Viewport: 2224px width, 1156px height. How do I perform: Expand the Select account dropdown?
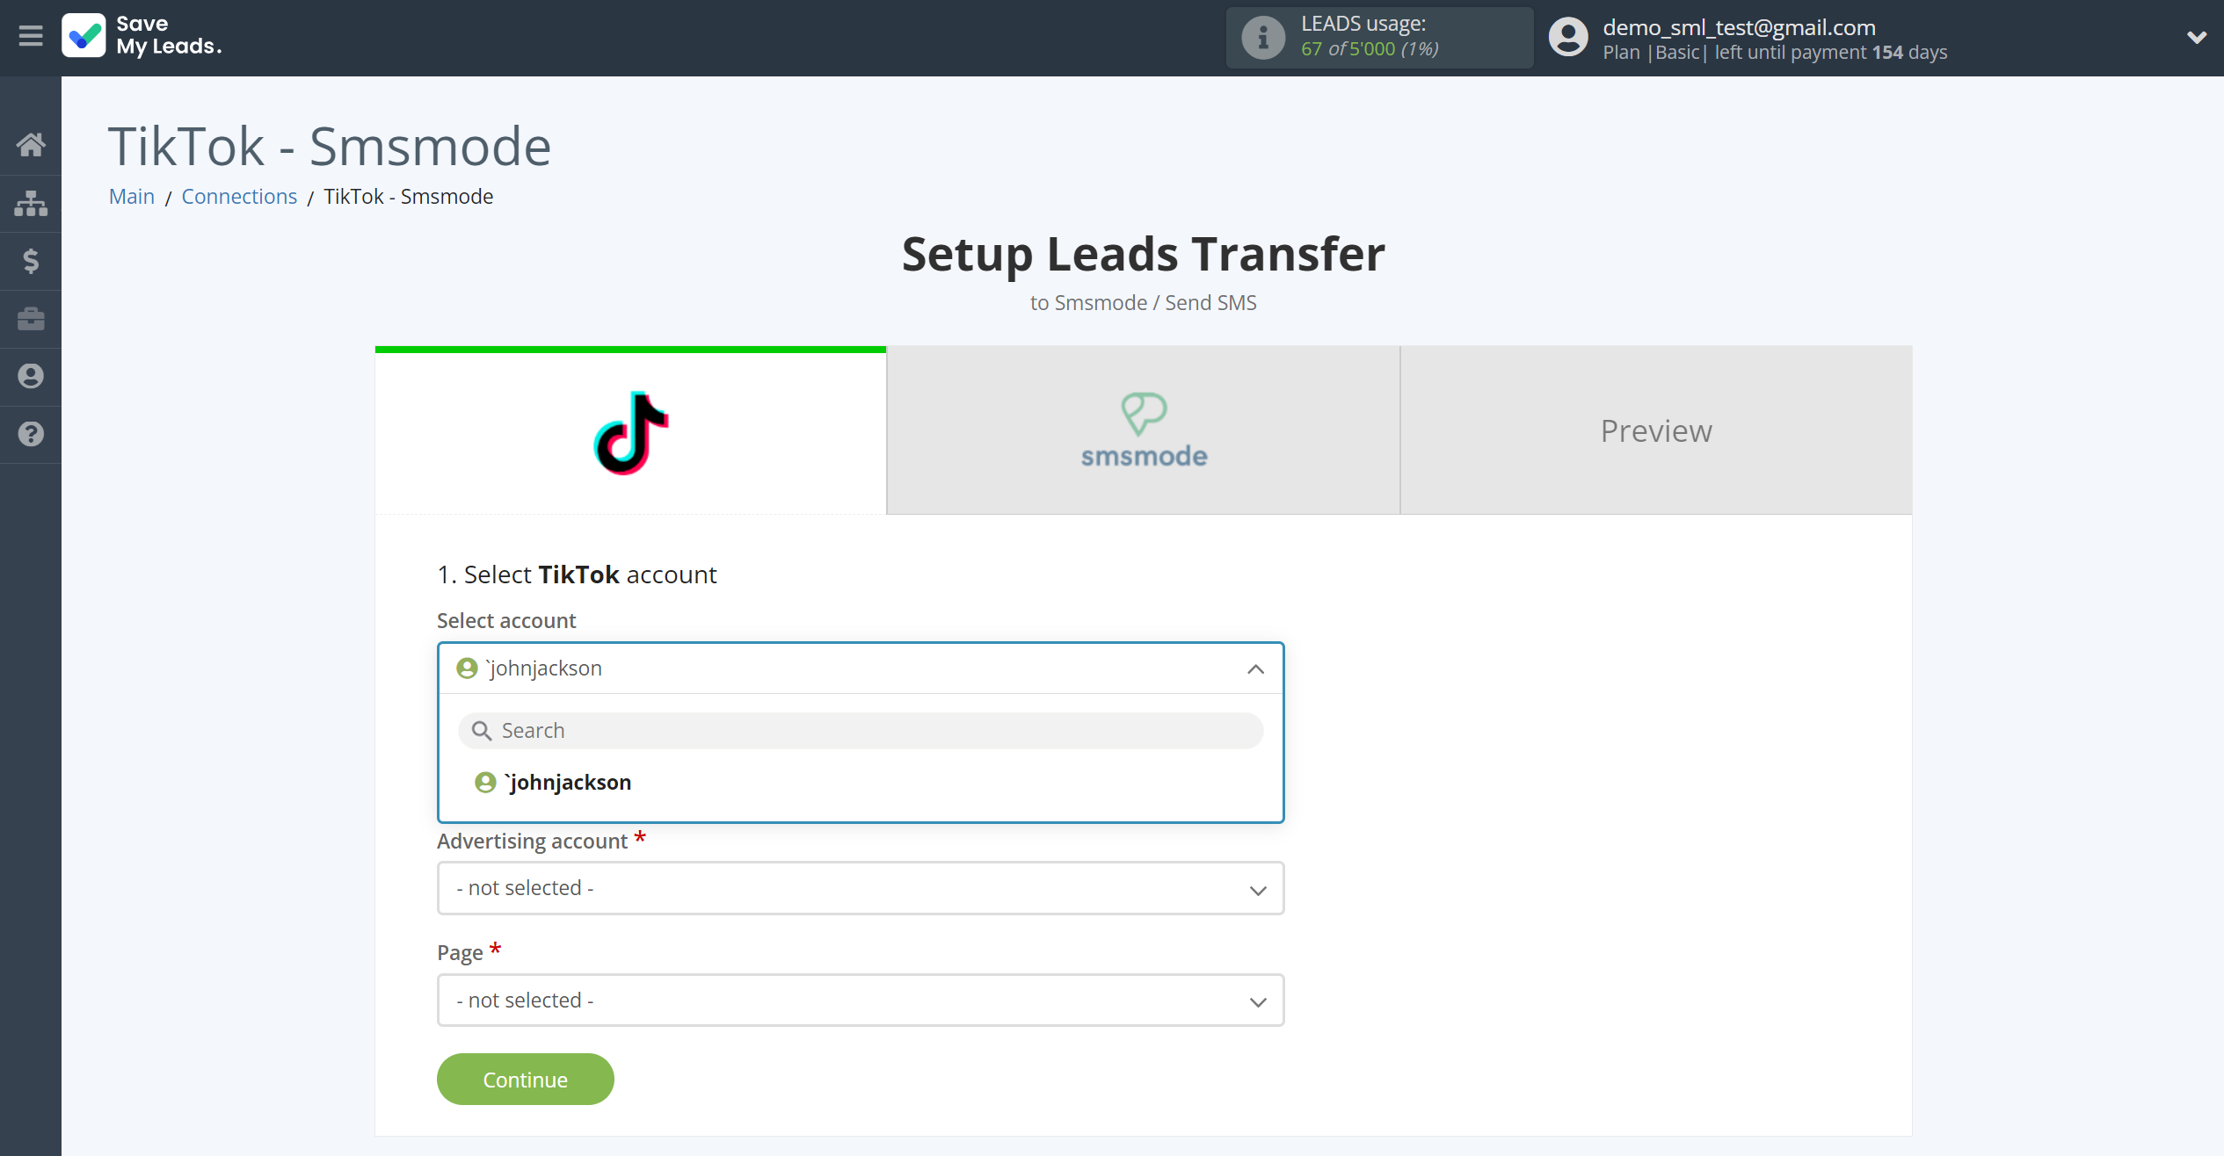pos(862,668)
